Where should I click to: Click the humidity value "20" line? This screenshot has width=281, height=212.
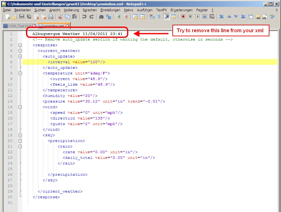[70, 96]
